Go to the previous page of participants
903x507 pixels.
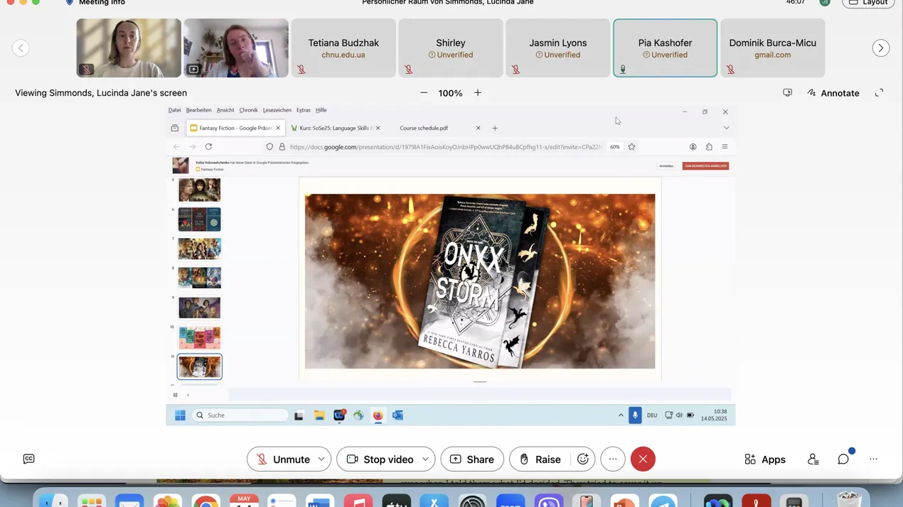click(x=21, y=48)
